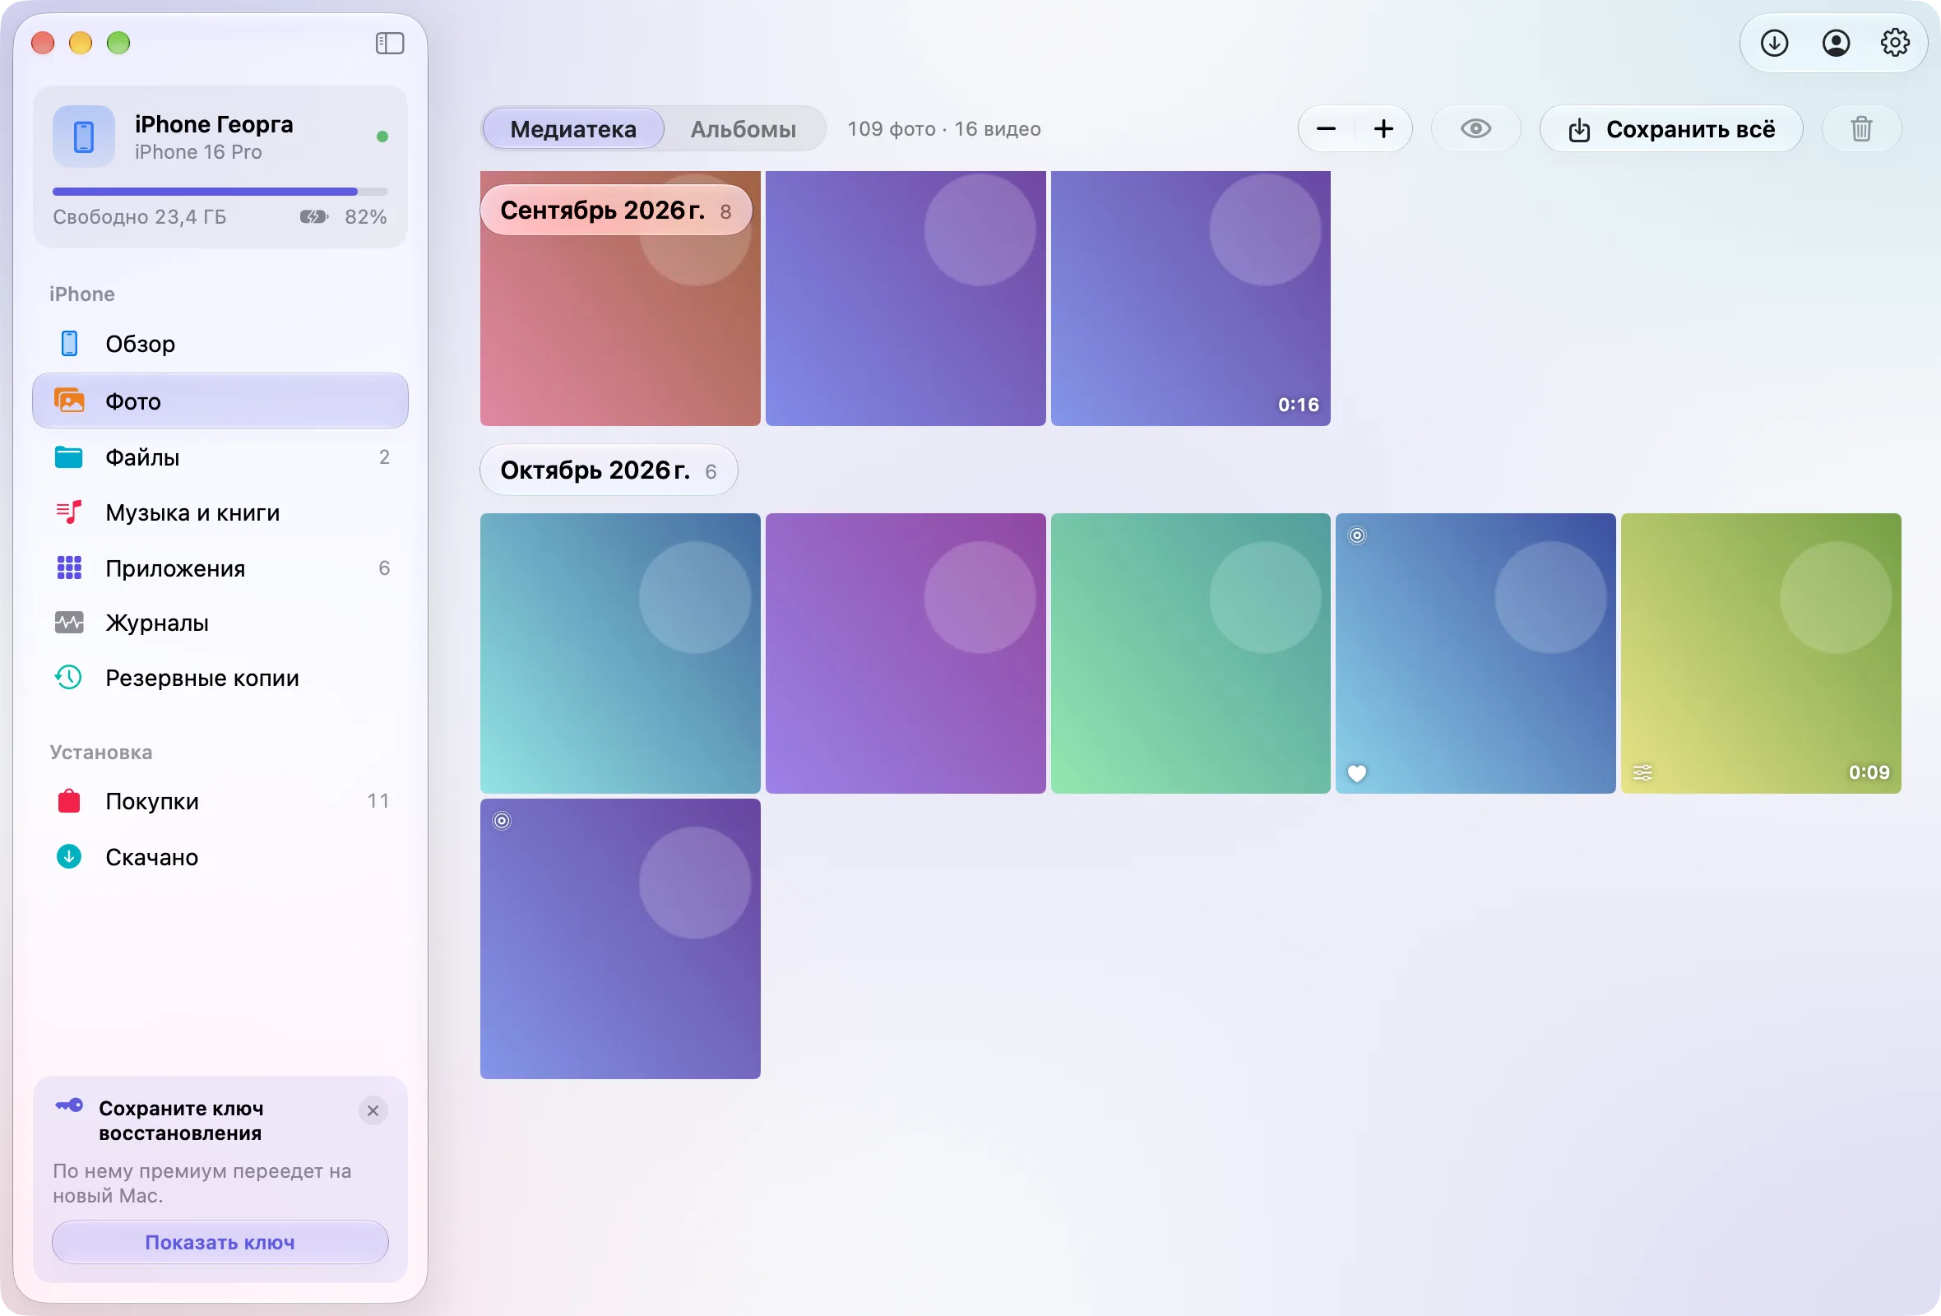Screen dimensions: 1941x1316
Task: Open the downloads icon in the top toolbar
Action: tap(1774, 43)
